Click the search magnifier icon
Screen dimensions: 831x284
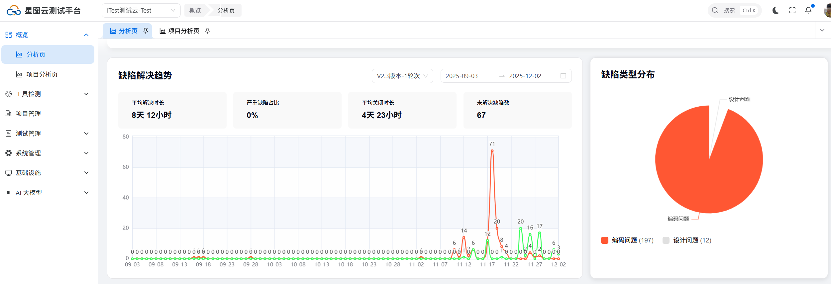coord(715,11)
